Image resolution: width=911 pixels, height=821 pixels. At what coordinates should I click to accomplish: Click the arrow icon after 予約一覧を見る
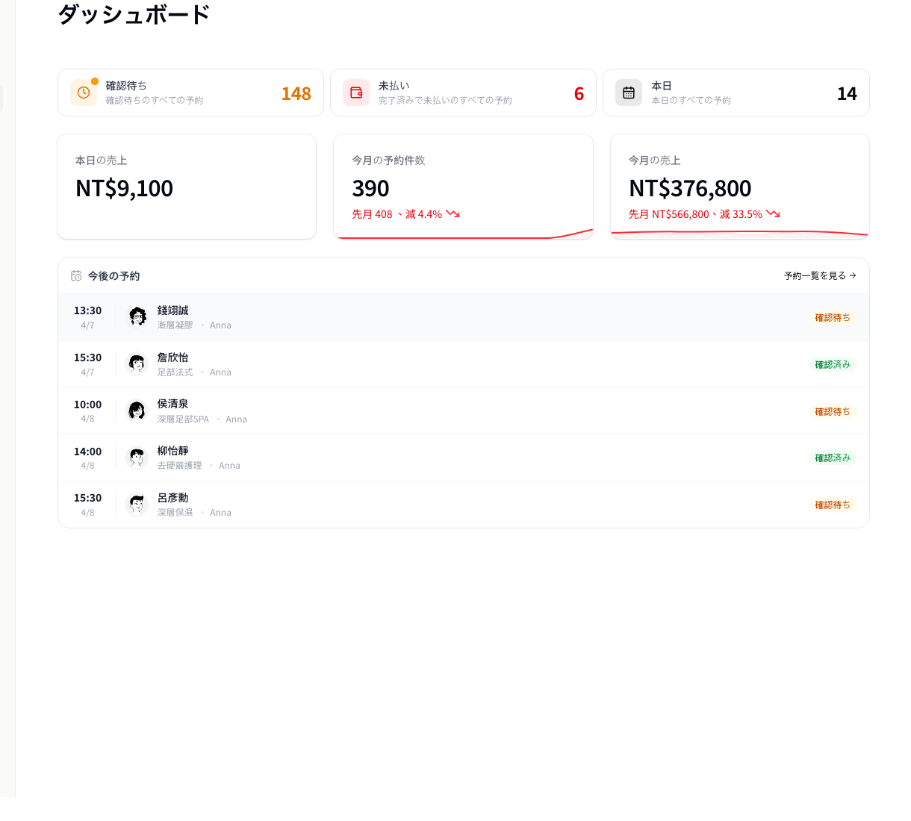[x=851, y=275]
